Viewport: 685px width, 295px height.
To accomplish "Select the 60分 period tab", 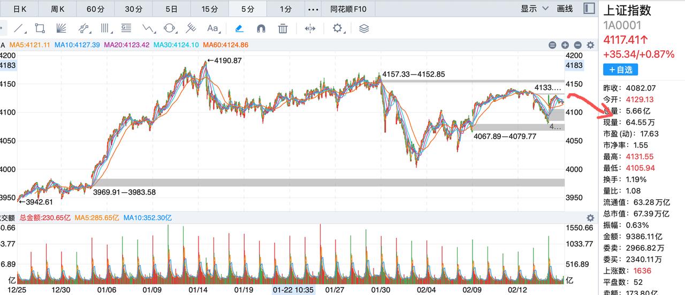I will pyautogui.click(x=95, y=9).
